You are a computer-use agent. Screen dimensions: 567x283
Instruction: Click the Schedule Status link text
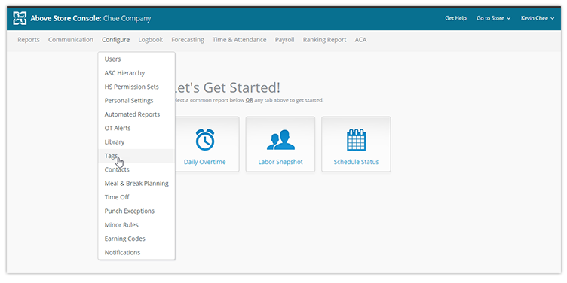pos(356,162)
